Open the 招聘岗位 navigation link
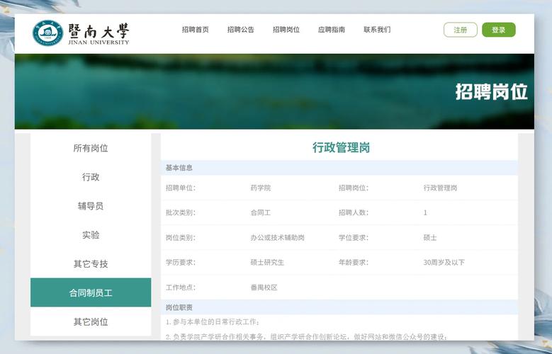This screenshot has width=552, height=354. pos(286,30)
